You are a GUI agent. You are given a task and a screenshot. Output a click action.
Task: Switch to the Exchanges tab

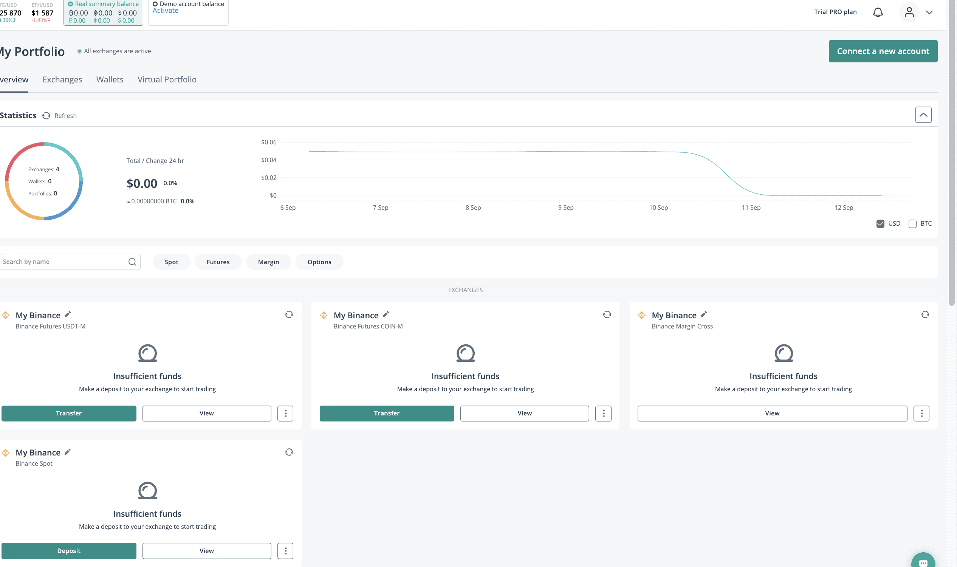tap(62, 79)
